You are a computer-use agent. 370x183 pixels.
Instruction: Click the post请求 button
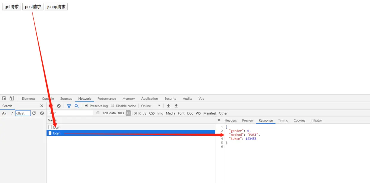coord(33,7)
